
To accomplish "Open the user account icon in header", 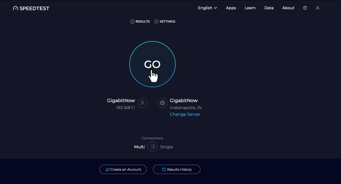I will tap(318, 8).
